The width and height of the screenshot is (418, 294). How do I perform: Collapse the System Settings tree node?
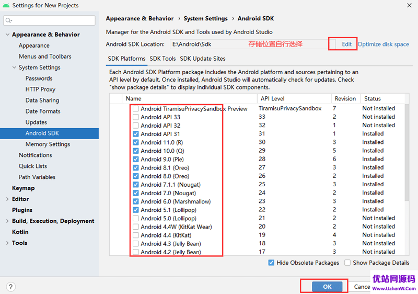point(15,67)
